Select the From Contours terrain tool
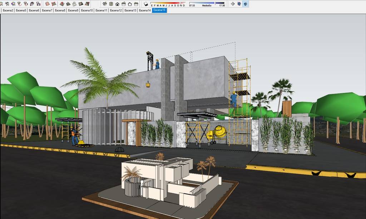 48,3
